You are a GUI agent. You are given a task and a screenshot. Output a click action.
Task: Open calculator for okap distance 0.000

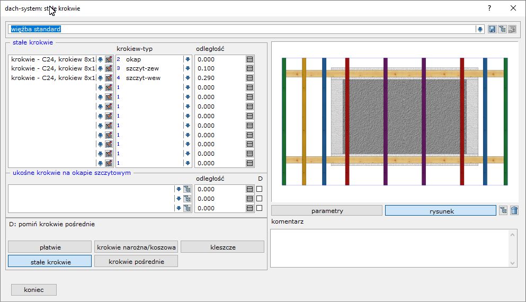coord(249,59)
